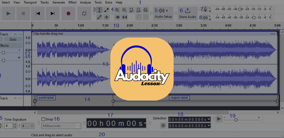
Task: Open the Generate menu
Action: pyautogui.click(x=59, y=2)
